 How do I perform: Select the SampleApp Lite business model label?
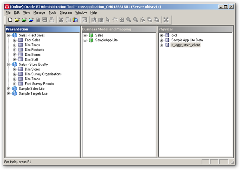pyautogui.click(x=106, y=40)
